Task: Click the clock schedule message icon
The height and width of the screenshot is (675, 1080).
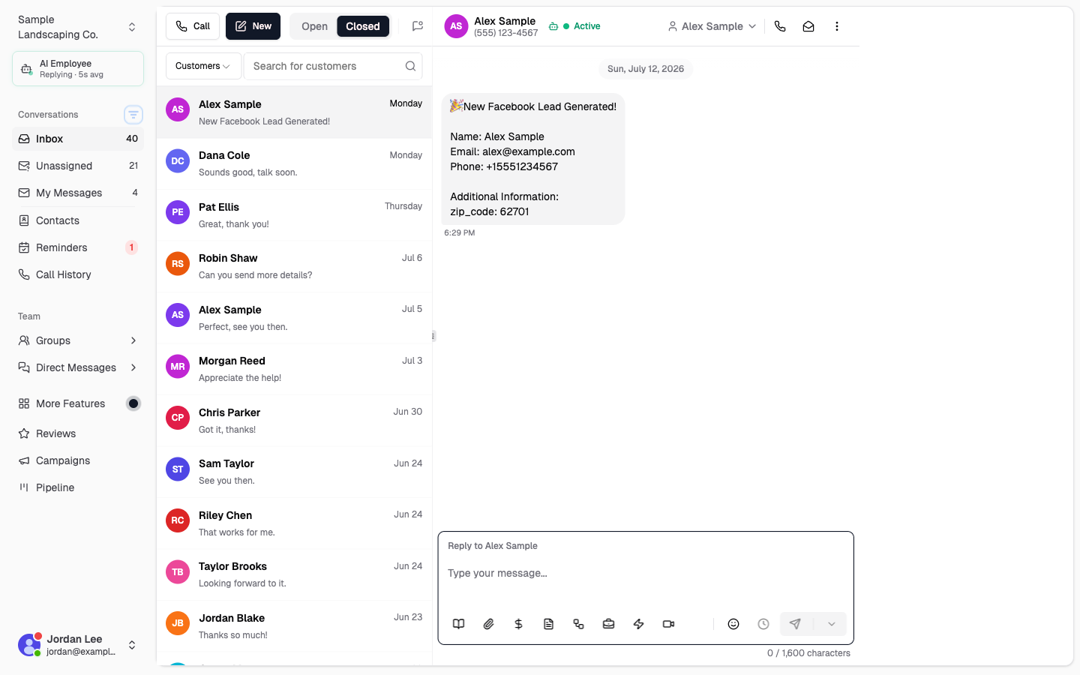Action: coord(763,624)
